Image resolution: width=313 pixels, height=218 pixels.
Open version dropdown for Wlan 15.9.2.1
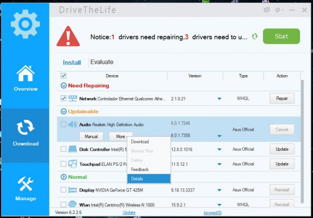pos(220,205)
